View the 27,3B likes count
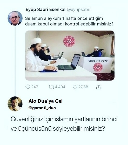Image resolution: width=128 pixels, height=145 pixels. pos(83,87)
